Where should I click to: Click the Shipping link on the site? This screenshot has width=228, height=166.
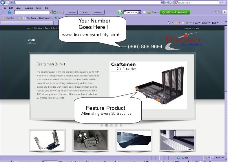pos(38,28)
